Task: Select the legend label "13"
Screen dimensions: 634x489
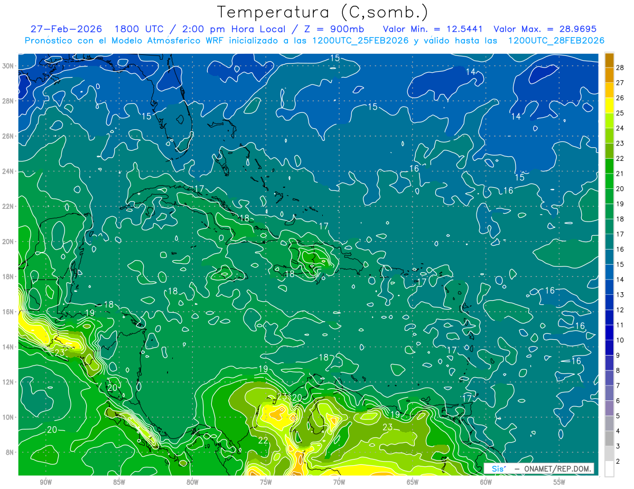Action: (620, 295)
